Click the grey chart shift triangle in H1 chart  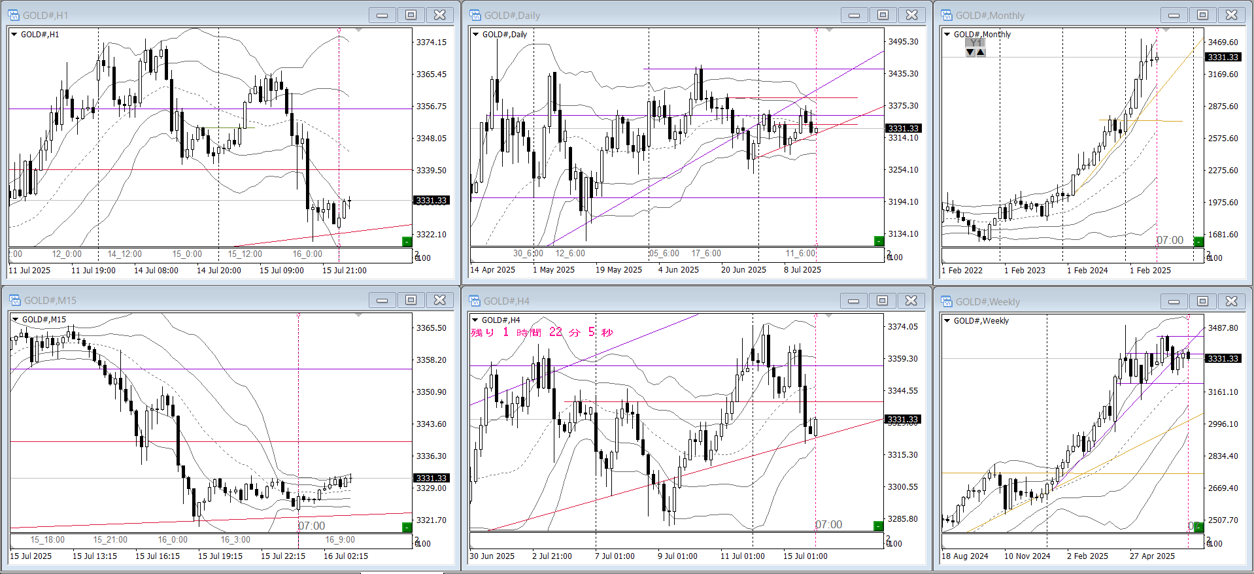[358, 30]
